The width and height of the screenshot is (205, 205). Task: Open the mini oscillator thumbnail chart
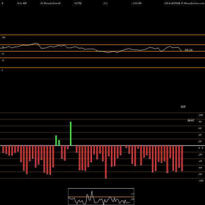101,196
